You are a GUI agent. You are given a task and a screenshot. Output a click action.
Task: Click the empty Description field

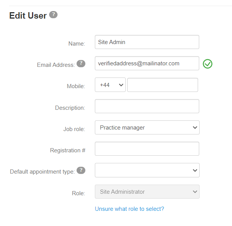[x=147, y=106]
